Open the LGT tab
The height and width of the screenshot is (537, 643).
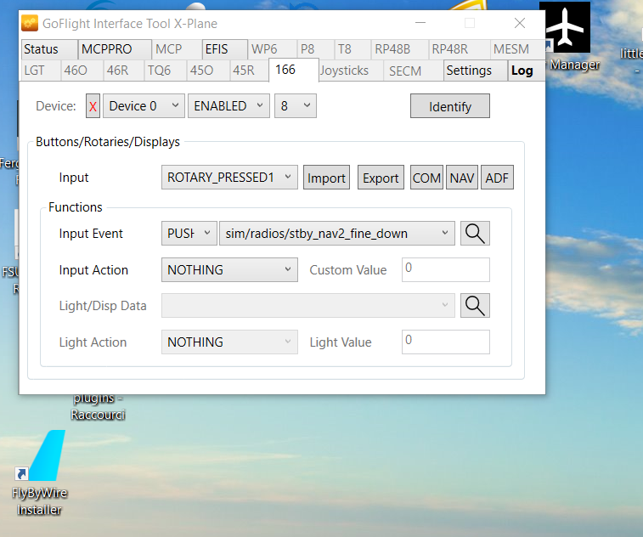[41, 71]
